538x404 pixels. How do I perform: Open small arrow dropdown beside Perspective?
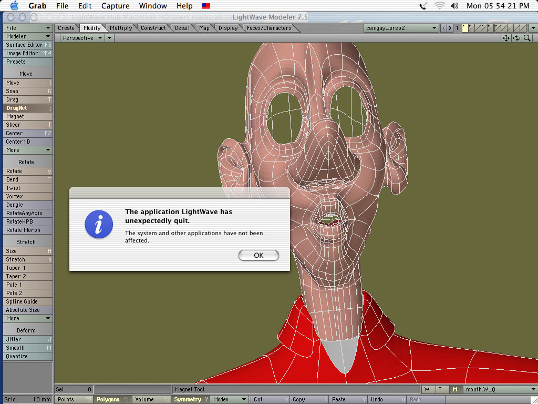109,38
